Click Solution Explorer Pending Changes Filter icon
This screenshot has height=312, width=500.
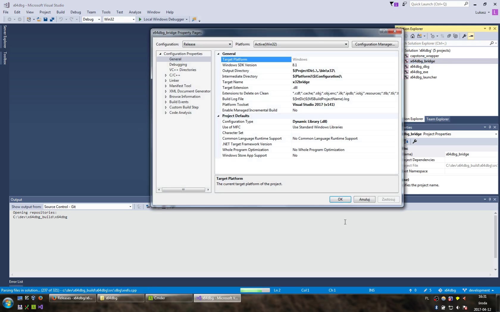tap(432, 36)
